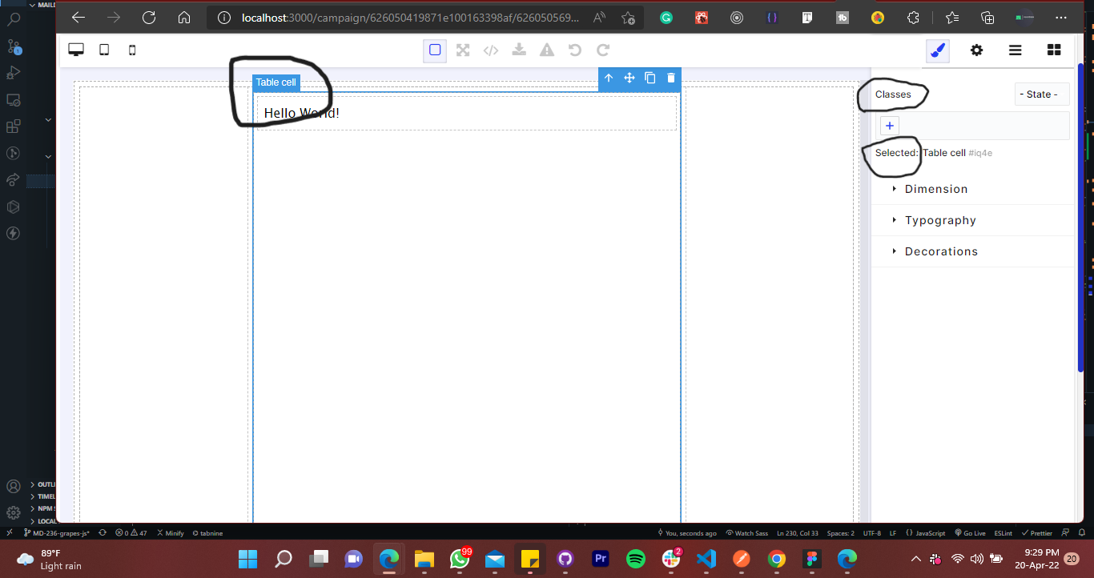Click the warning triangle icon in toolbar

click(547, 50)
